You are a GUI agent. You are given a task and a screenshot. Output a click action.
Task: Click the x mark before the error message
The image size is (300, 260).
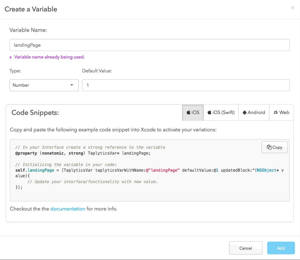click(x=11, y=57)
